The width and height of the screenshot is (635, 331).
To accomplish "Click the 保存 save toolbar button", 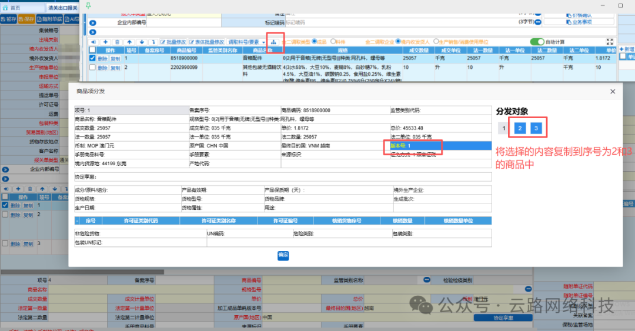I will [26, 19].
